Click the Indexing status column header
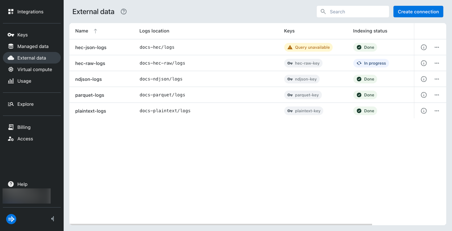This screenshot has height=231, width=452. [370, 31]
